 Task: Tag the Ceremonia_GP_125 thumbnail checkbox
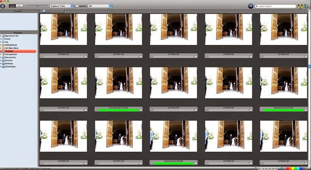[306, 110]
